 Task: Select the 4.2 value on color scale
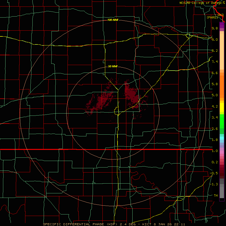[215, 106]
